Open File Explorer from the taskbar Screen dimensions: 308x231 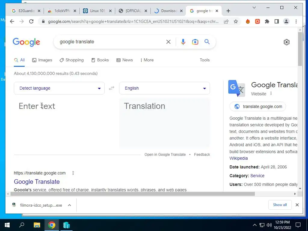click(x=37, y=225)
